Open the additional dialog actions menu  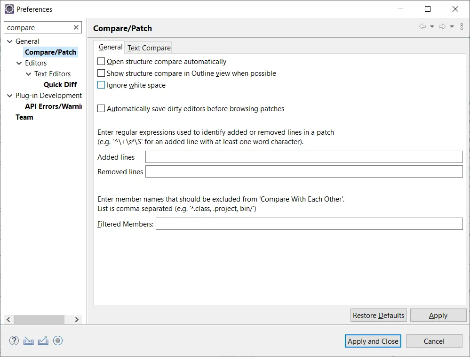pyautogui.click(x=462, y=27)
